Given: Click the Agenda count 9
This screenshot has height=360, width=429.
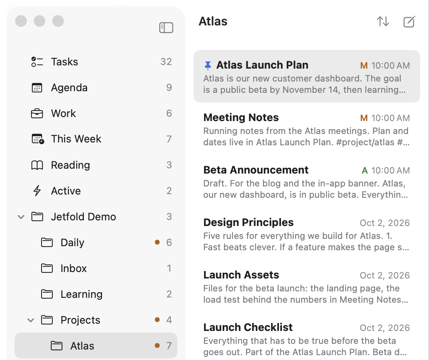Looking at the screenshot, I should click(169, 87).
